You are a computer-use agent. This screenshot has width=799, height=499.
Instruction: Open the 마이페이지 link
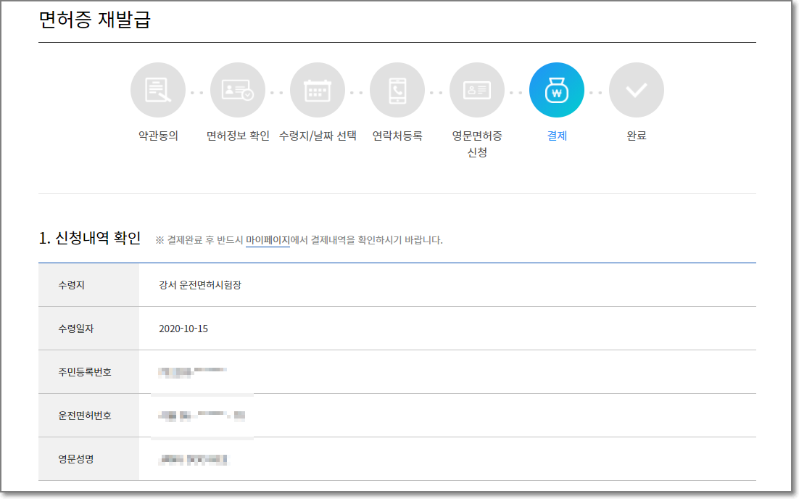pyautogui.click(x=268, y=240)
